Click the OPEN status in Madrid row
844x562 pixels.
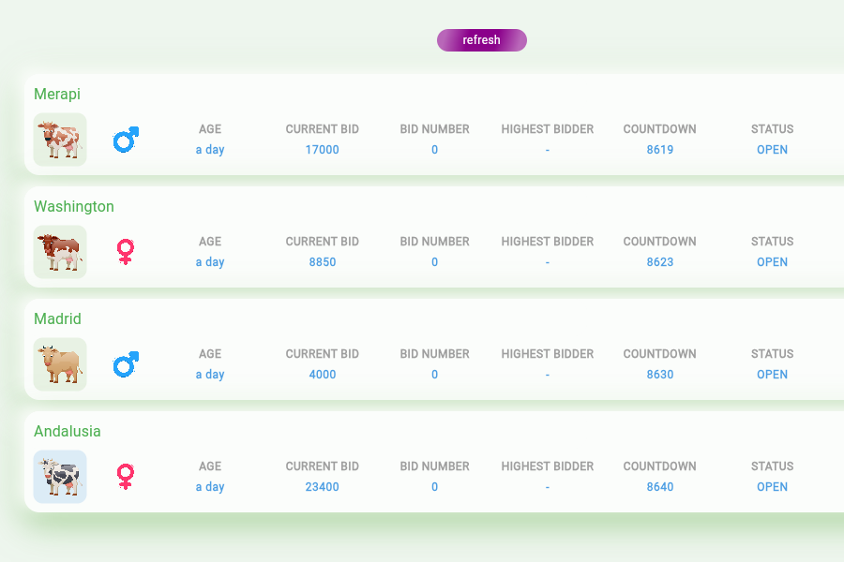(x=773, y=375)
